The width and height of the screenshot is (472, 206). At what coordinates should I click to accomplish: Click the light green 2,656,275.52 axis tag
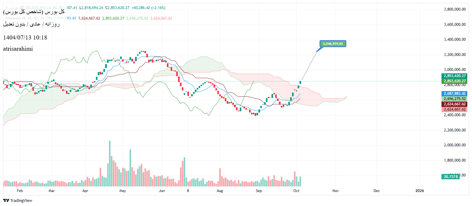click(x=454, y=99)
